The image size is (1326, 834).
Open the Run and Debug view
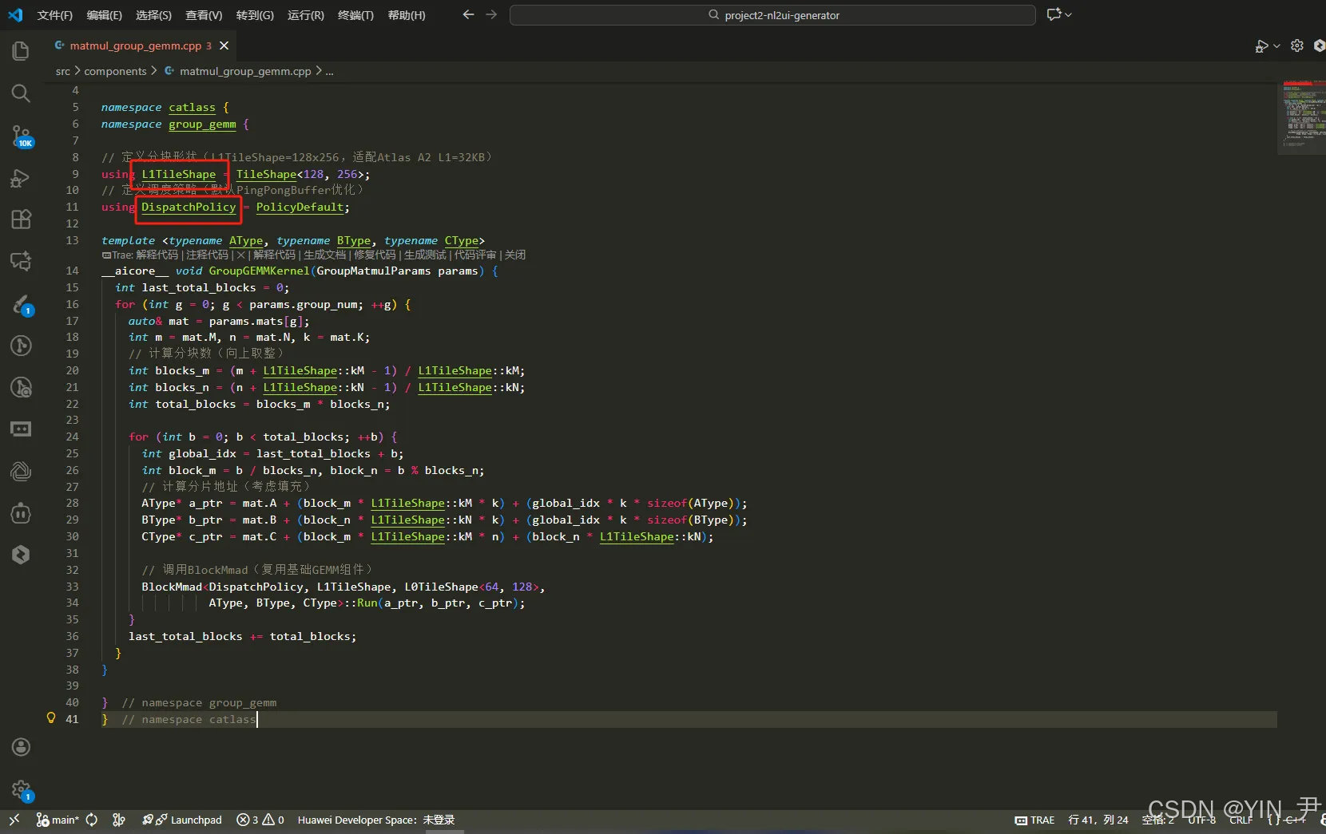21,178
